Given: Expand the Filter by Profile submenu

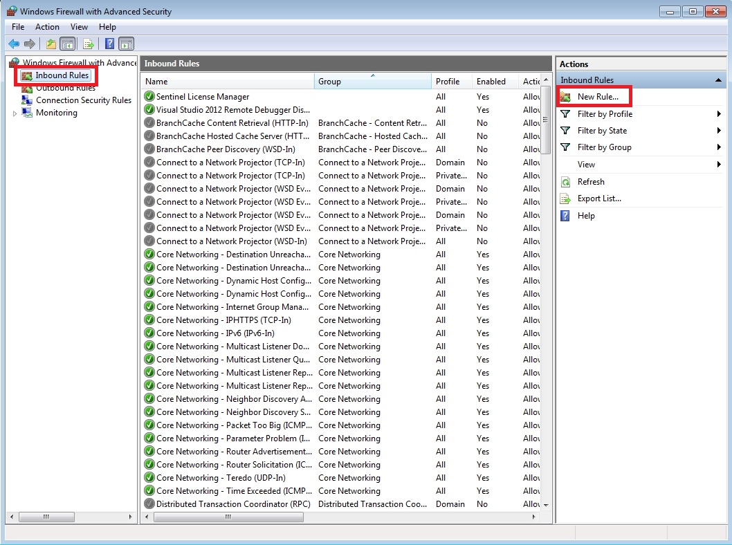Looking at the screenshot, I should pos(719,114).
